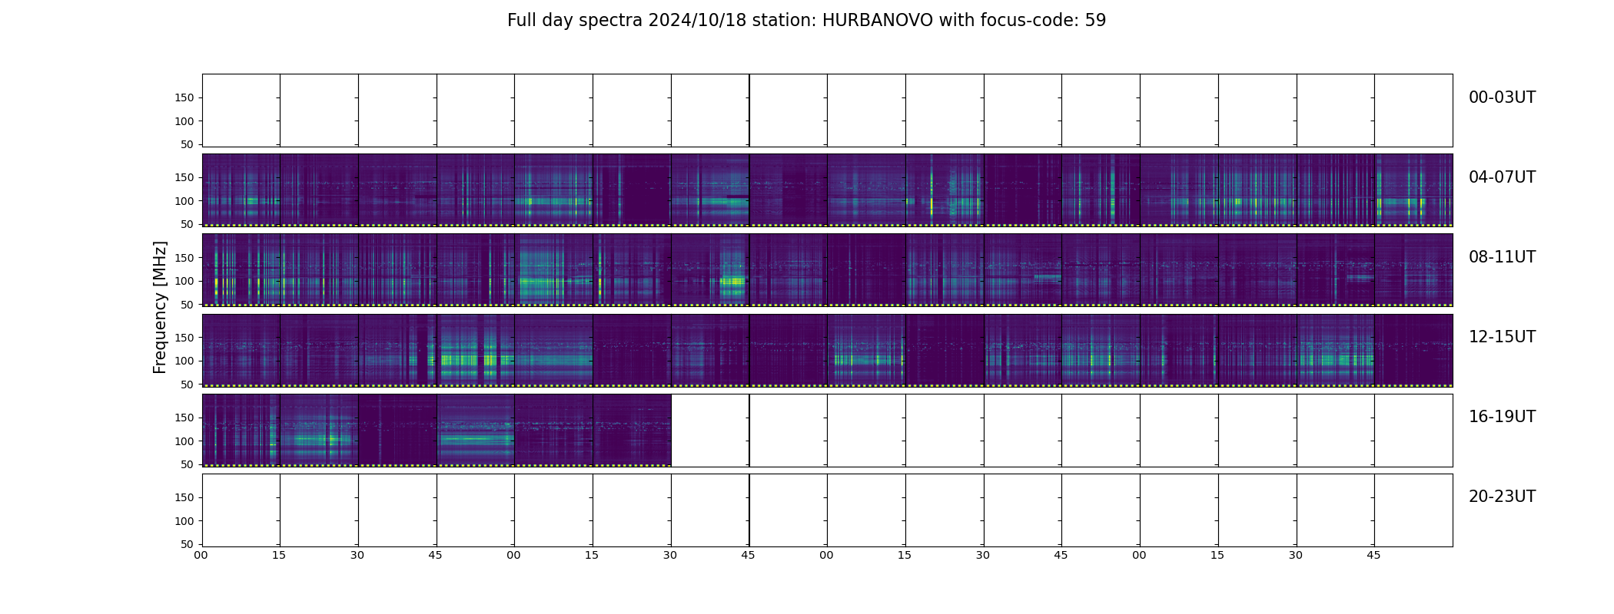Click the last '45' label on the time axis
The height and width of the screenshot is (614, 1614).
tap(1373, 555)
